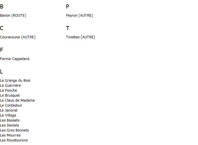This screenshot has width=198, height=145.
Task: Open La Grange du Bois
Action: tap(15, 81)
